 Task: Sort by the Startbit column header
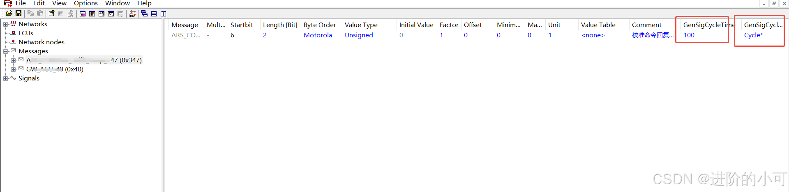click(x=242, y=25)
